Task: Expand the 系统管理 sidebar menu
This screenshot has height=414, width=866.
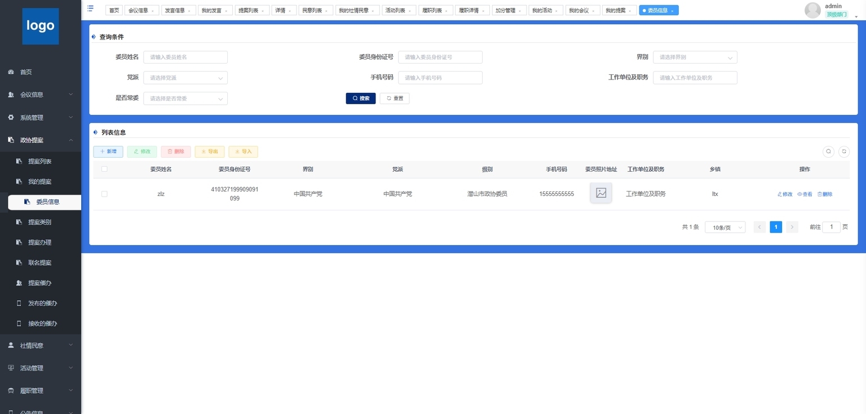Action: click(x=71, y=118)
